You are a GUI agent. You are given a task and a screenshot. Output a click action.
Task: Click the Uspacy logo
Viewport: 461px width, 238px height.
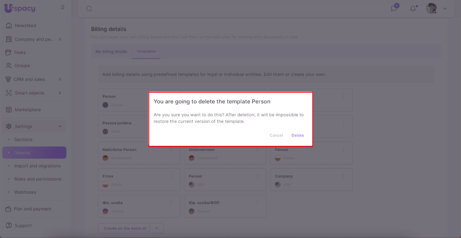[20, 8]
